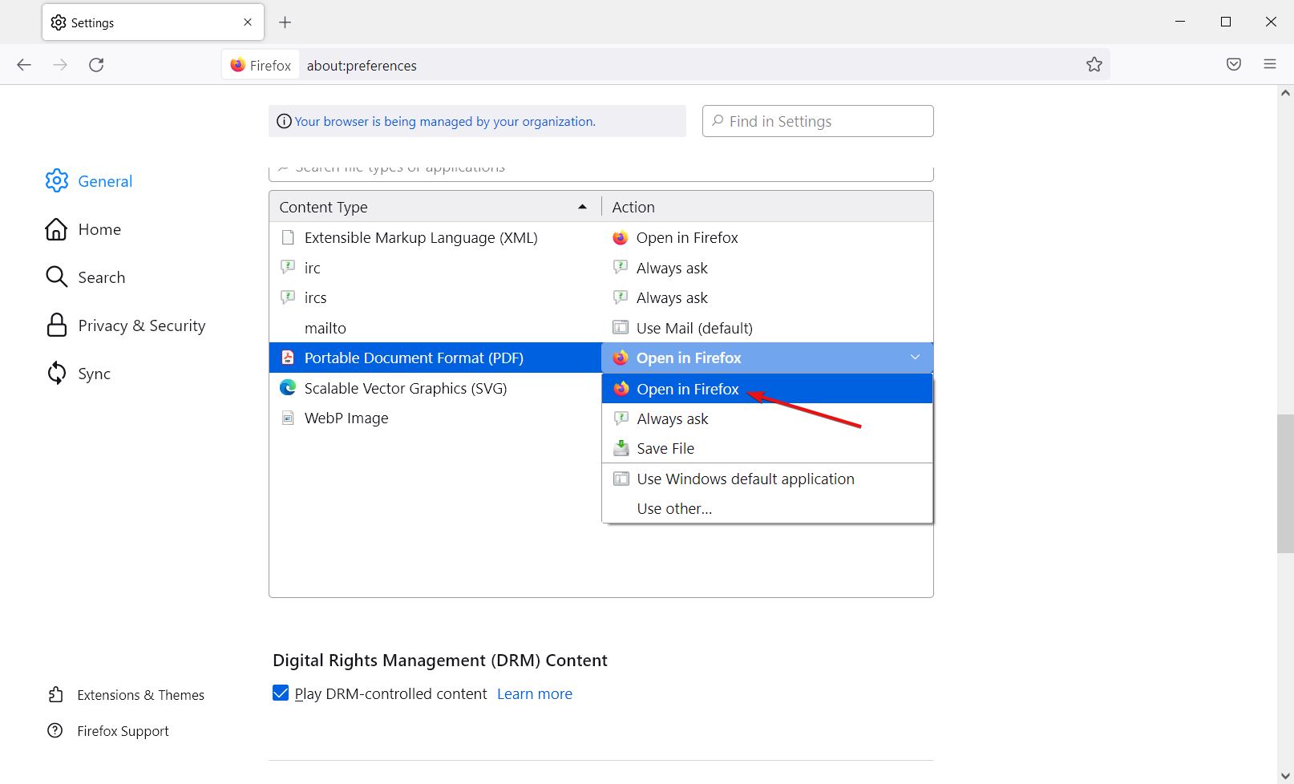Choose Use Windows default application

point(767,479)
